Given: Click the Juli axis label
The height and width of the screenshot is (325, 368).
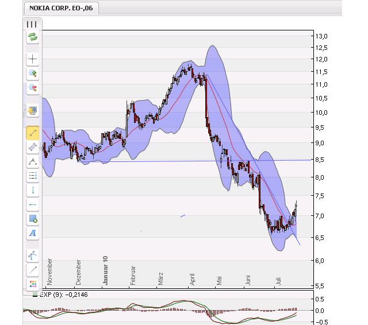Looking at the screenshot, I should [278, 281].
